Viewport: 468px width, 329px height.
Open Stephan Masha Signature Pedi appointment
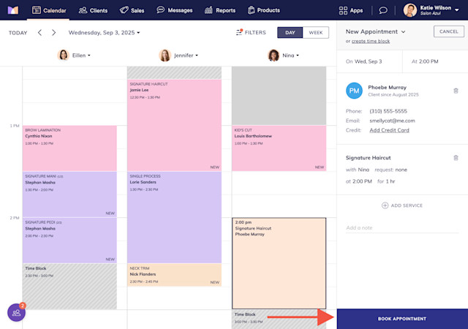click(69, 241)
